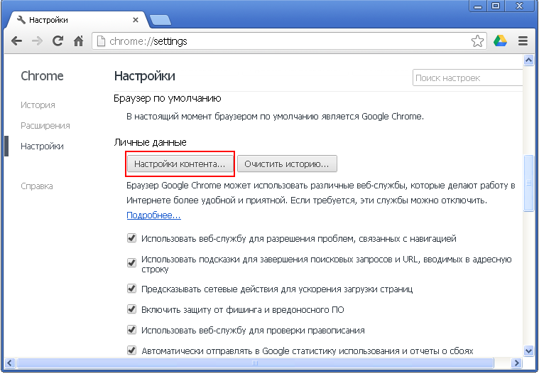Open the Google Drive extension icon
539x374 pixels.
[x=500, y=41]
